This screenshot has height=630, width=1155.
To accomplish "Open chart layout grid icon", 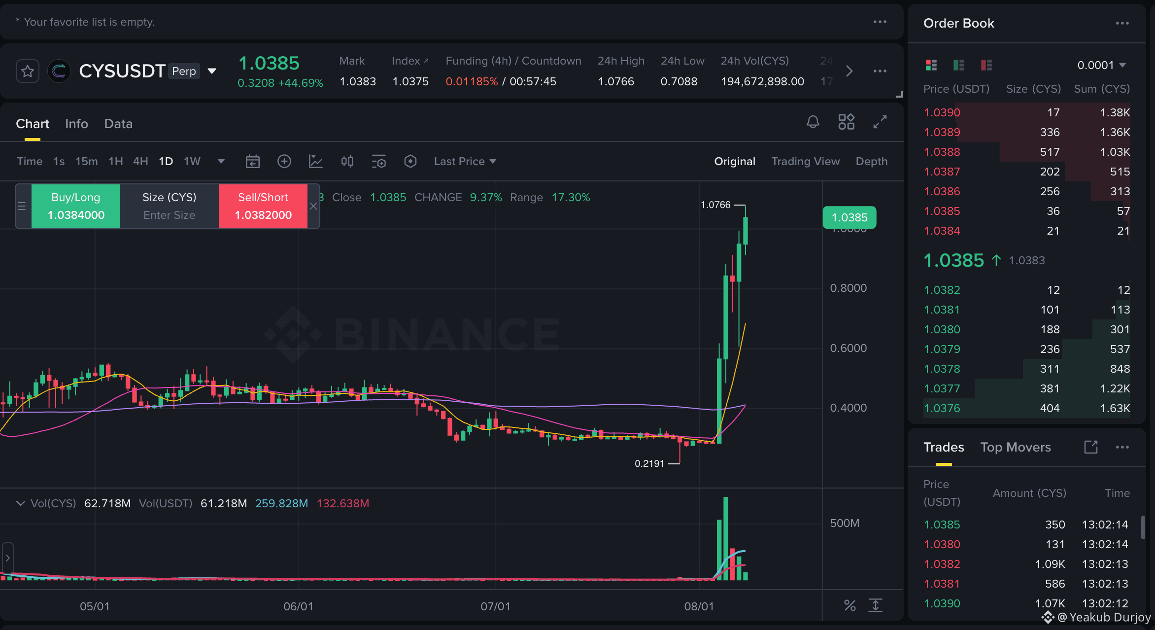I will click(x=846, y=122).
